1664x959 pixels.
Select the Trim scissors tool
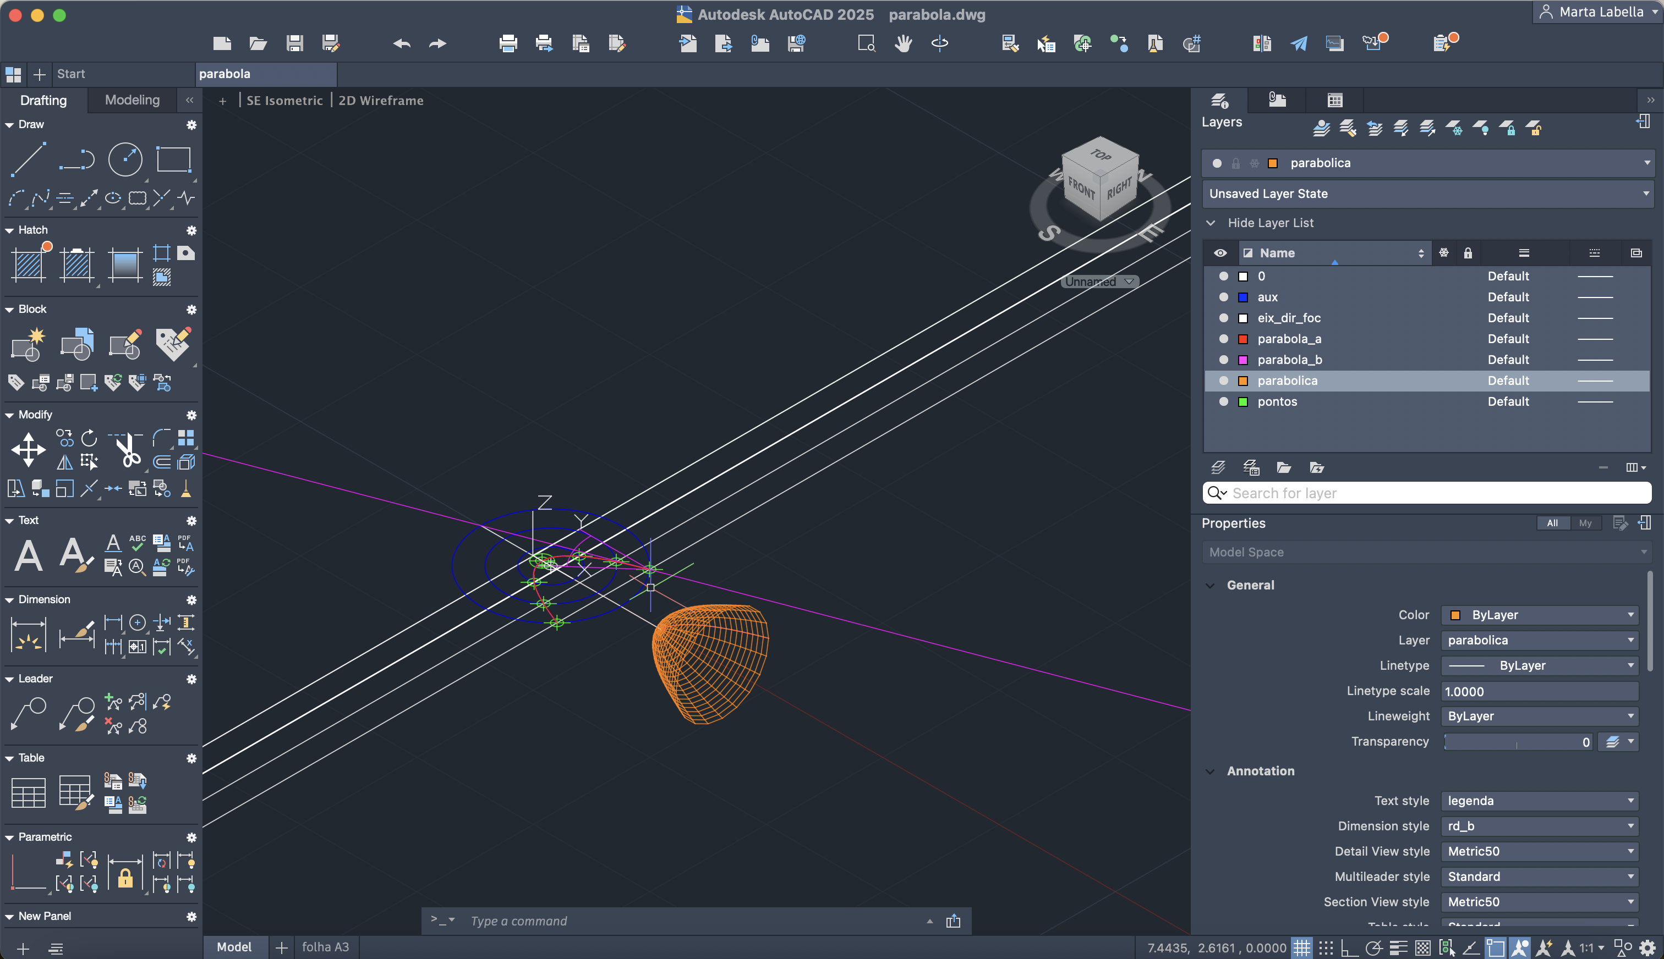coord(127,450)
